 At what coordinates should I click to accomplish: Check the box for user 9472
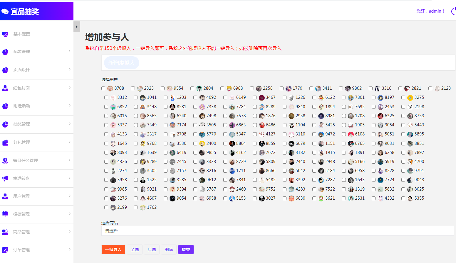(x=314, y=134)
